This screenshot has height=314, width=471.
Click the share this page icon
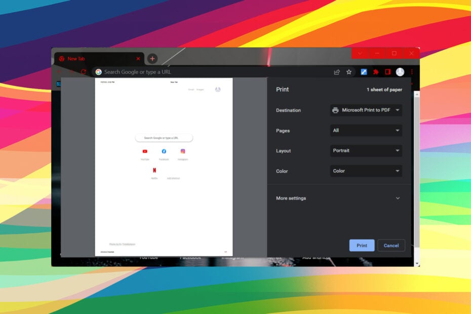pyautogui.click(x=336, y=72)
